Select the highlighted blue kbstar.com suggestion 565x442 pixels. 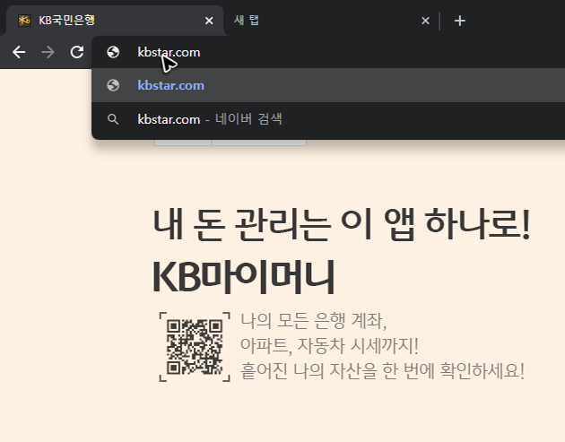[x=328, y=85]
